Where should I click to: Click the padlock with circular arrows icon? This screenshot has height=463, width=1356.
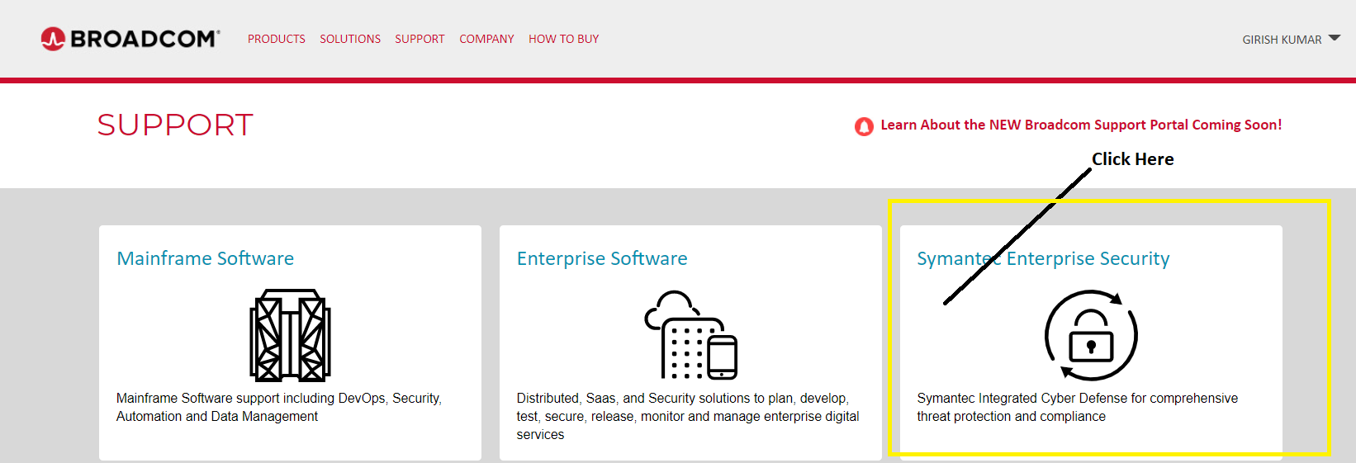point(1091,335)
